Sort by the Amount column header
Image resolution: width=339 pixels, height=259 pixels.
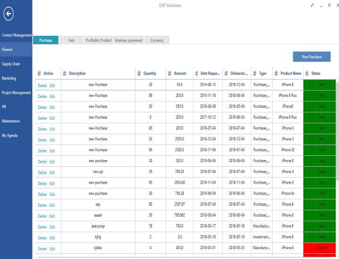click(180, 73)
